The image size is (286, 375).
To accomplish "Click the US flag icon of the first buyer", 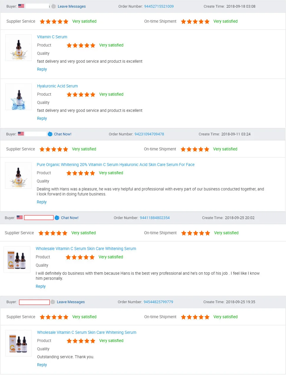I will pos(21,6).
